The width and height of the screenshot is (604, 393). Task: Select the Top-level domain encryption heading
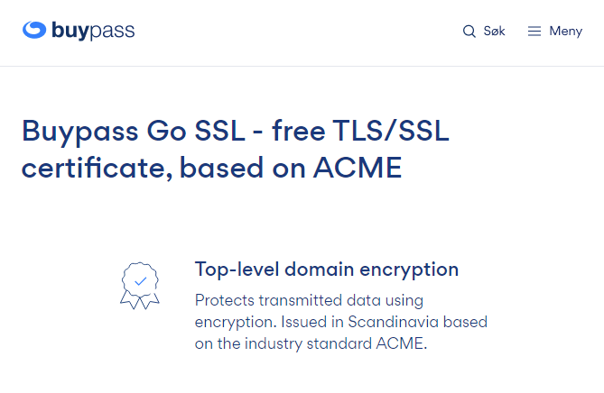[327, 269]
